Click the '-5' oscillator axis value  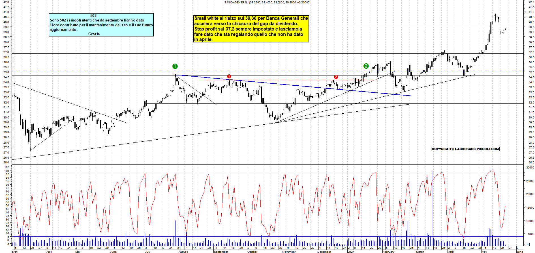pyautogui.click(x=7, y=244)
